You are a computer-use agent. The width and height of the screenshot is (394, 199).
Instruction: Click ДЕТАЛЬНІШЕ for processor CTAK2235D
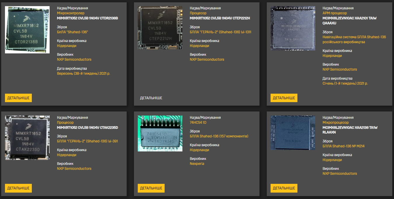tap(18, 188)
